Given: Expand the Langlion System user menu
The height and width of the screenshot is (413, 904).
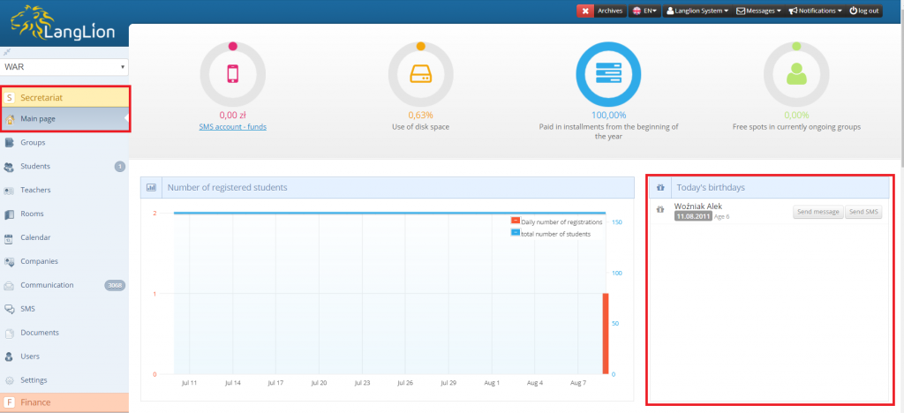Looking at the screenshot, I should tap(697, 11).
